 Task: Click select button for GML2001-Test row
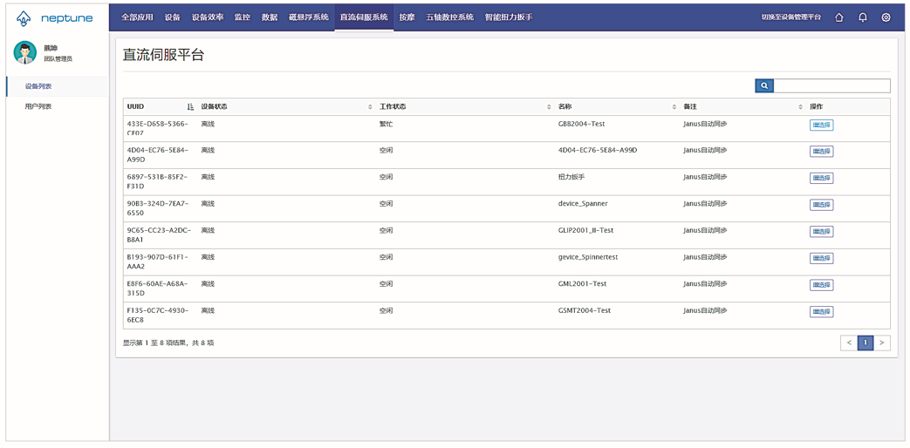[x=821, y=284]
